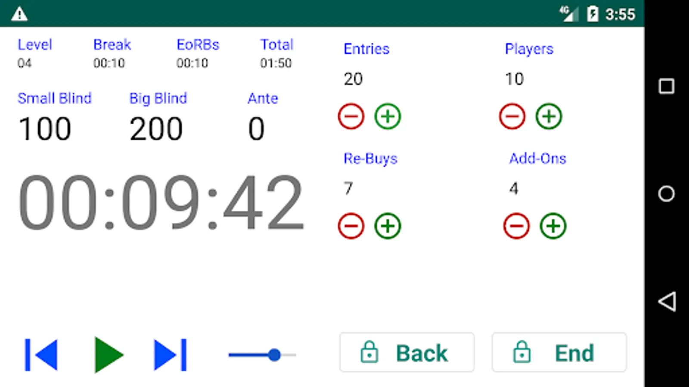This screenshot has width=689, height=387.
Task: Tap the Re-Buys value 7
Action: point(348,188)
